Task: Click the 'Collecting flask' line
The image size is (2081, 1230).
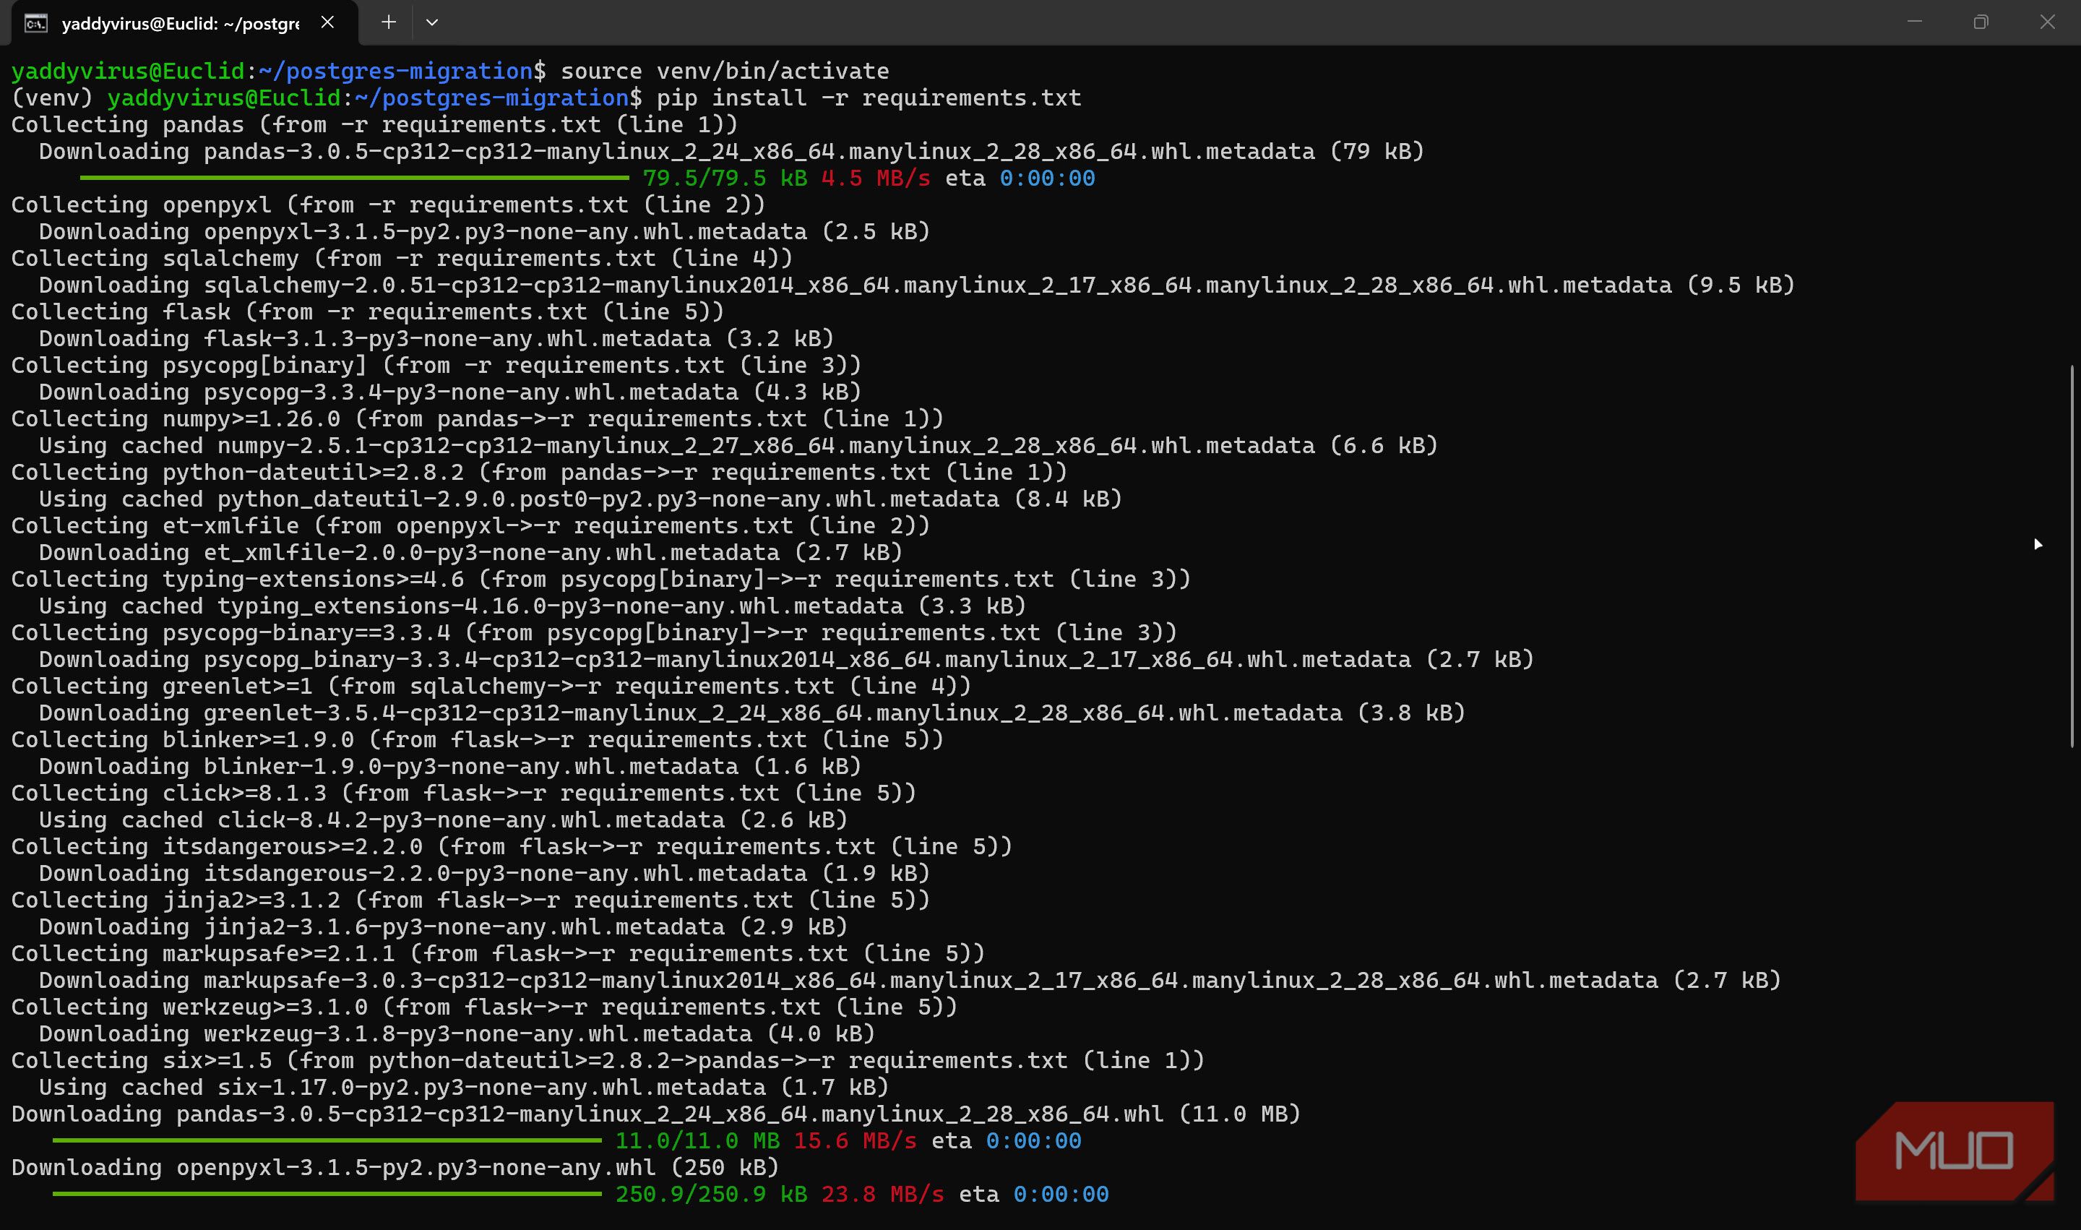Action: click(367, 311)
